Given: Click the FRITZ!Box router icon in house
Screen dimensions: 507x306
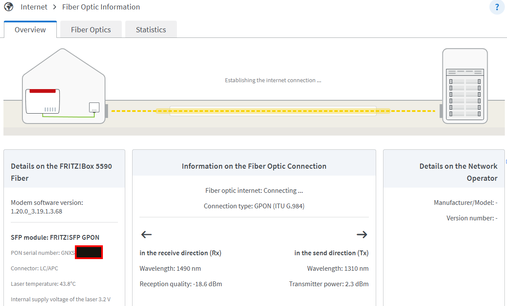Looking at the screenshot, I should (43, 101).
